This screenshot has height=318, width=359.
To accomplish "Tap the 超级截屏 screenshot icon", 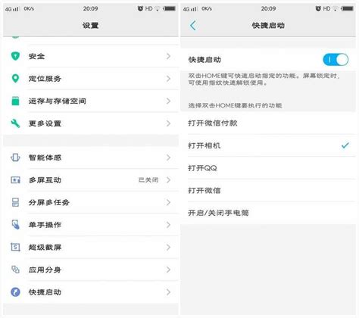I will point(15,247).
